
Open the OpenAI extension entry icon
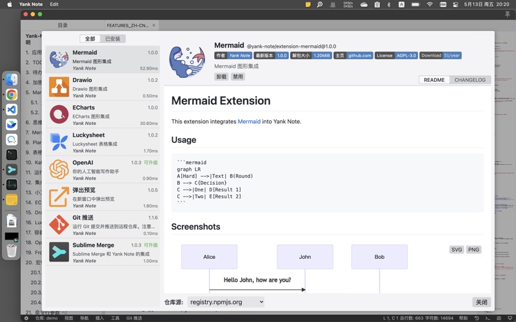click(x=59, y=169)
